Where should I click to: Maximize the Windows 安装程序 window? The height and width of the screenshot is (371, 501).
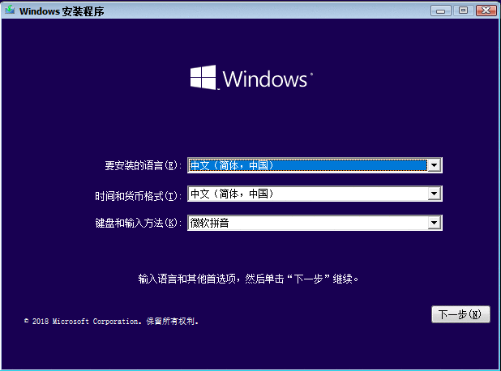pyautogui.click(x=463, y=11)
